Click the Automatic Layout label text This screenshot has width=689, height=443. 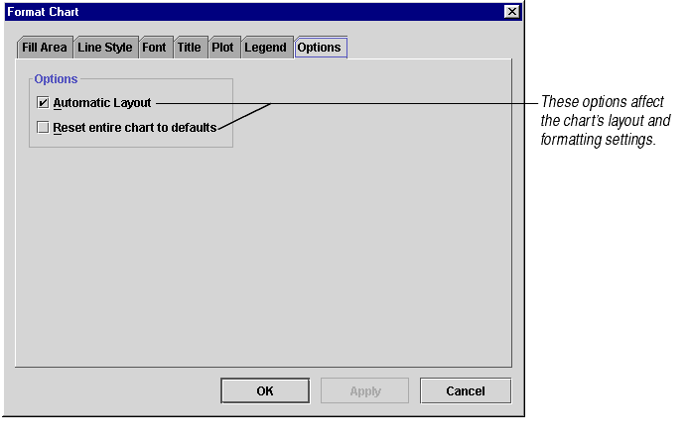coord(102,103)
